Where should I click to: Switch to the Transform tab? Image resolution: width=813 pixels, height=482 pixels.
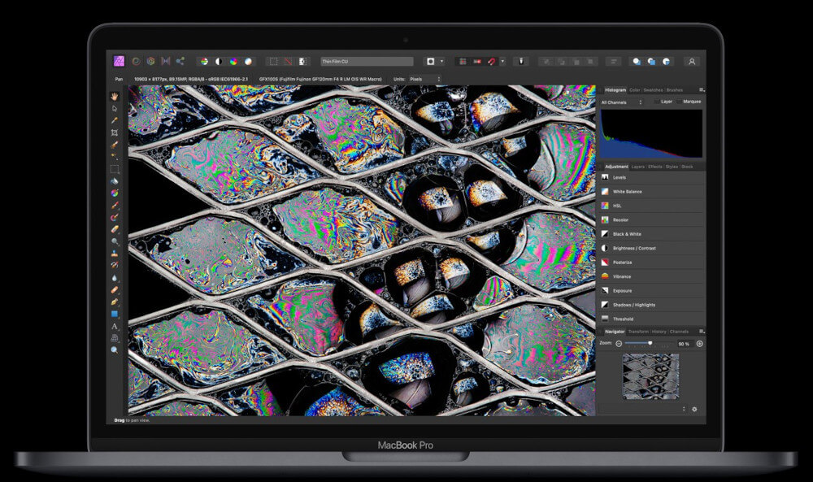click(x=638, y=332)
